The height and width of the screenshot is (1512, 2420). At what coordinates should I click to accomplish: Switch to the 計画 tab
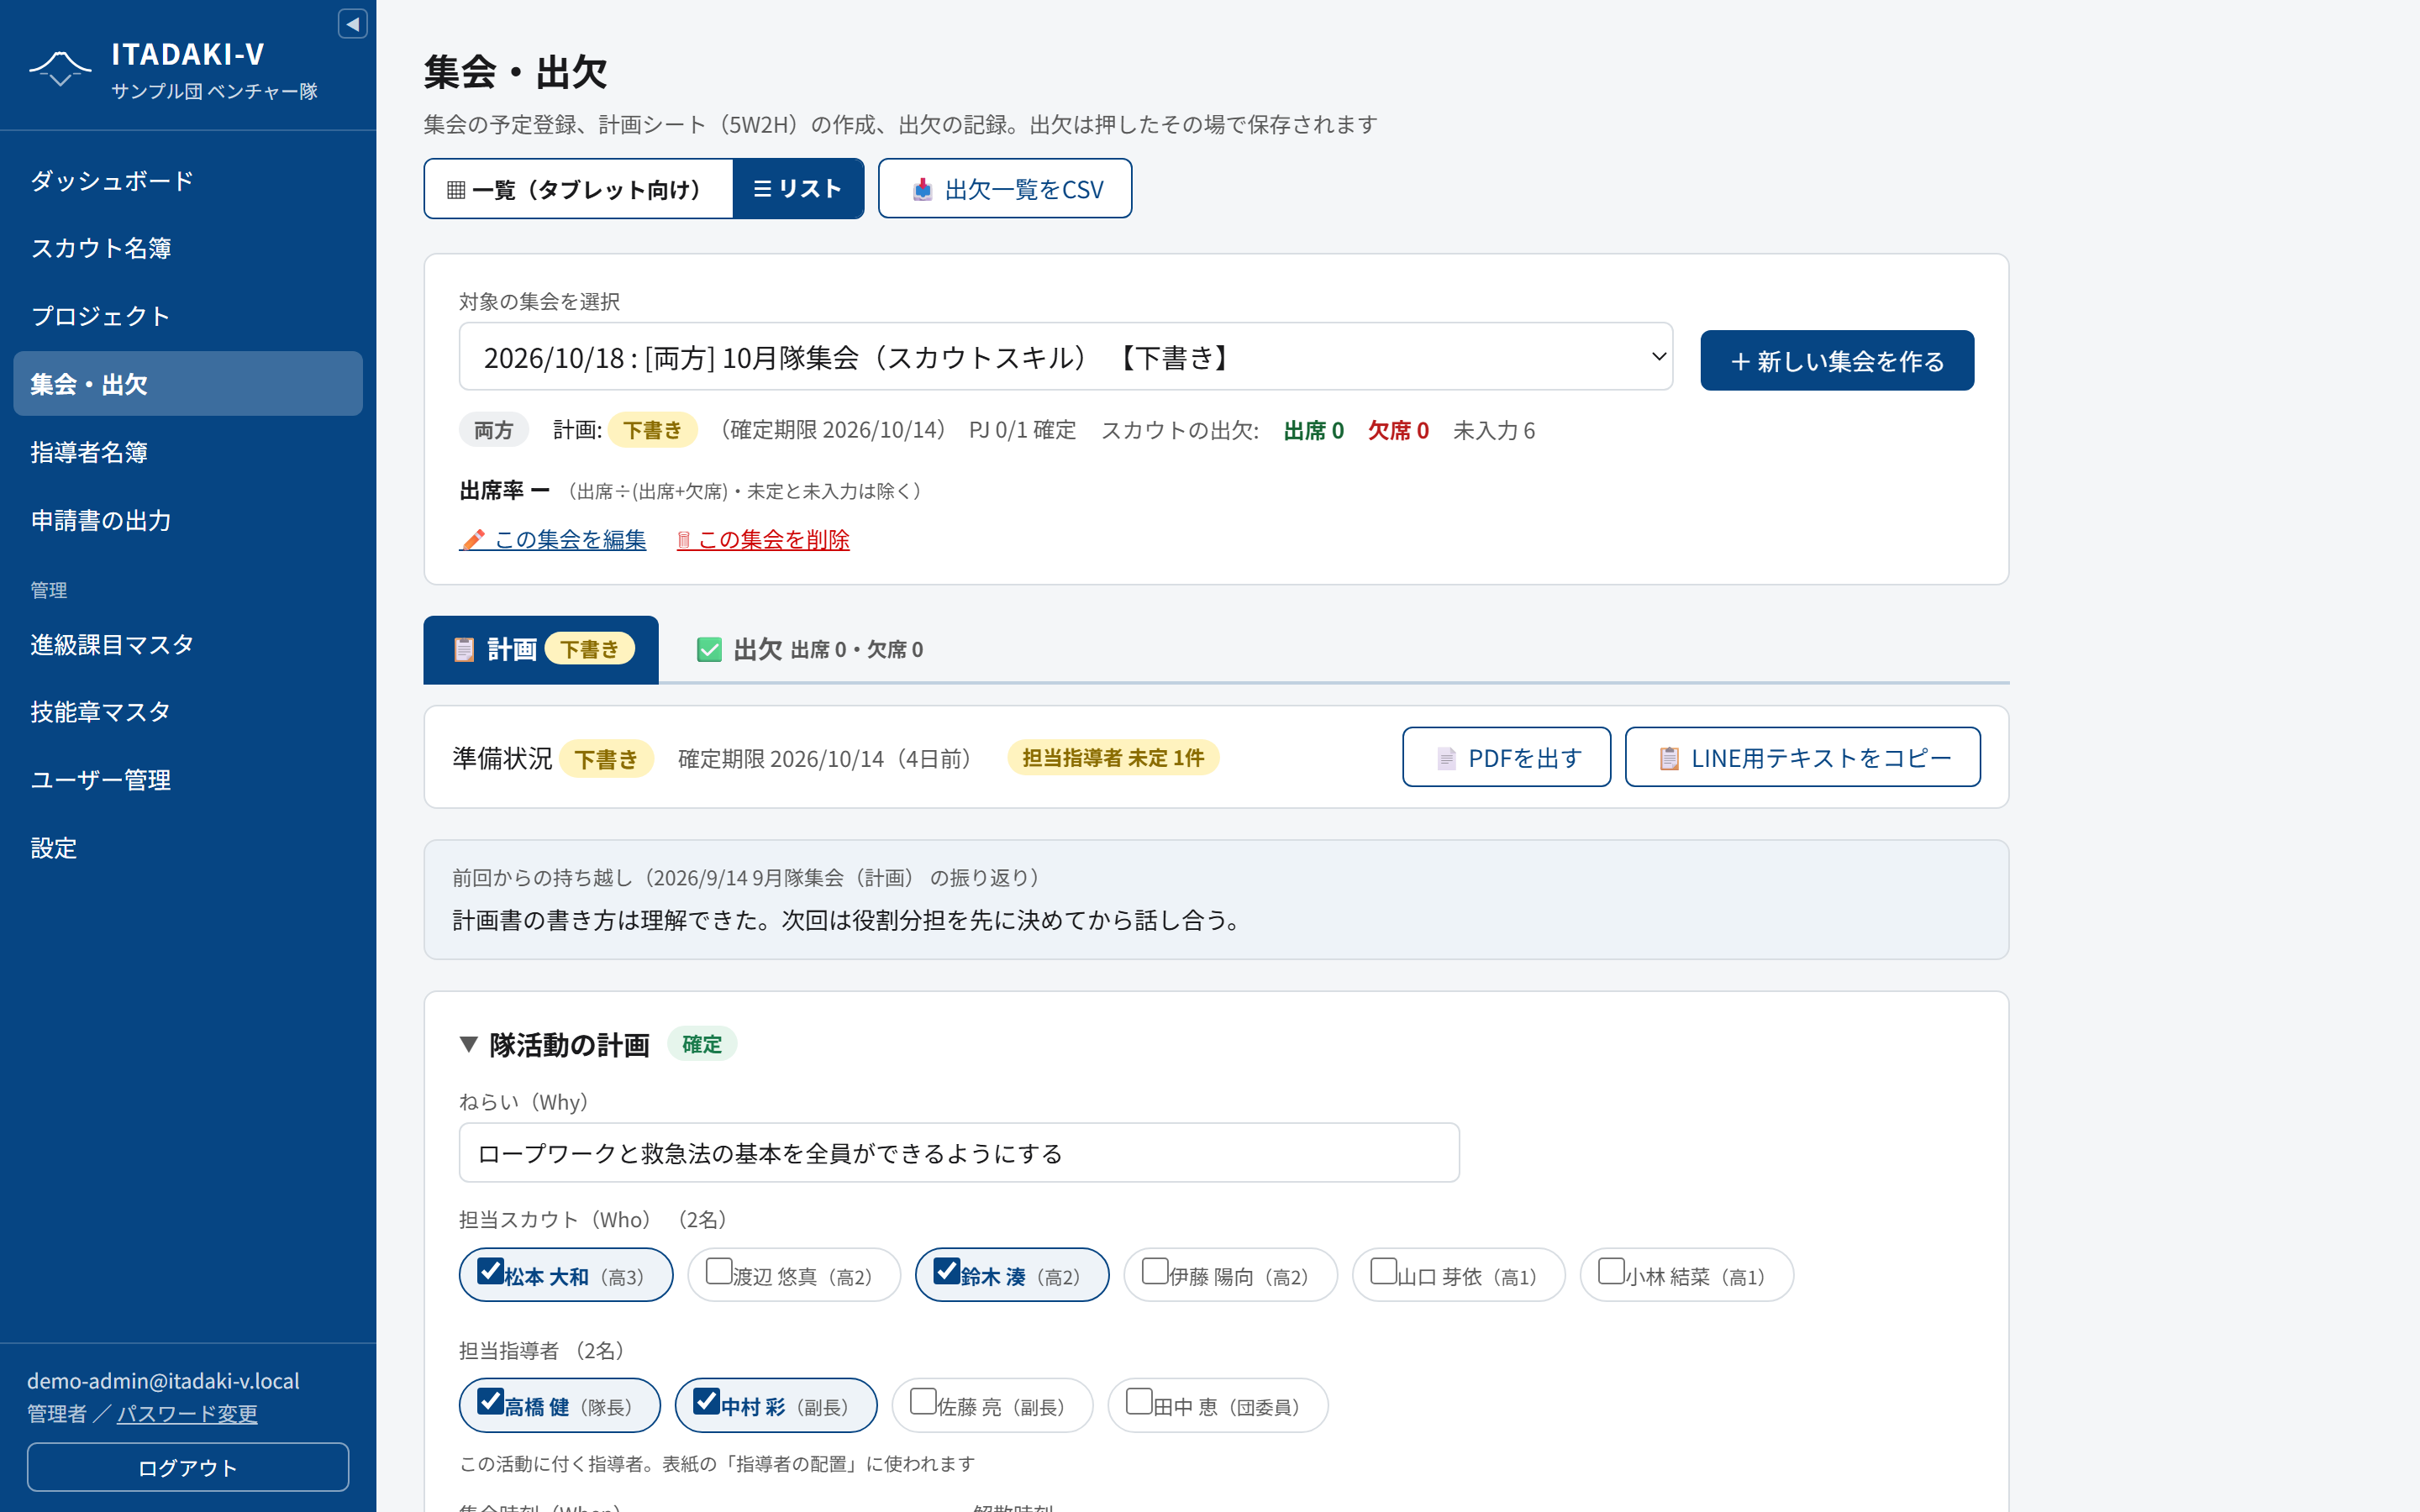click(541, 650)
